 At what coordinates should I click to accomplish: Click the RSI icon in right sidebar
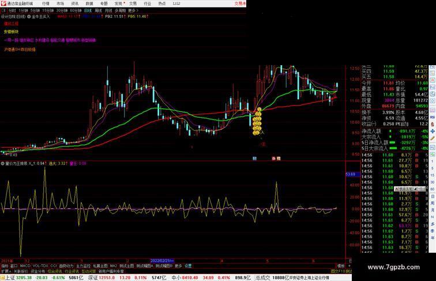433,117
